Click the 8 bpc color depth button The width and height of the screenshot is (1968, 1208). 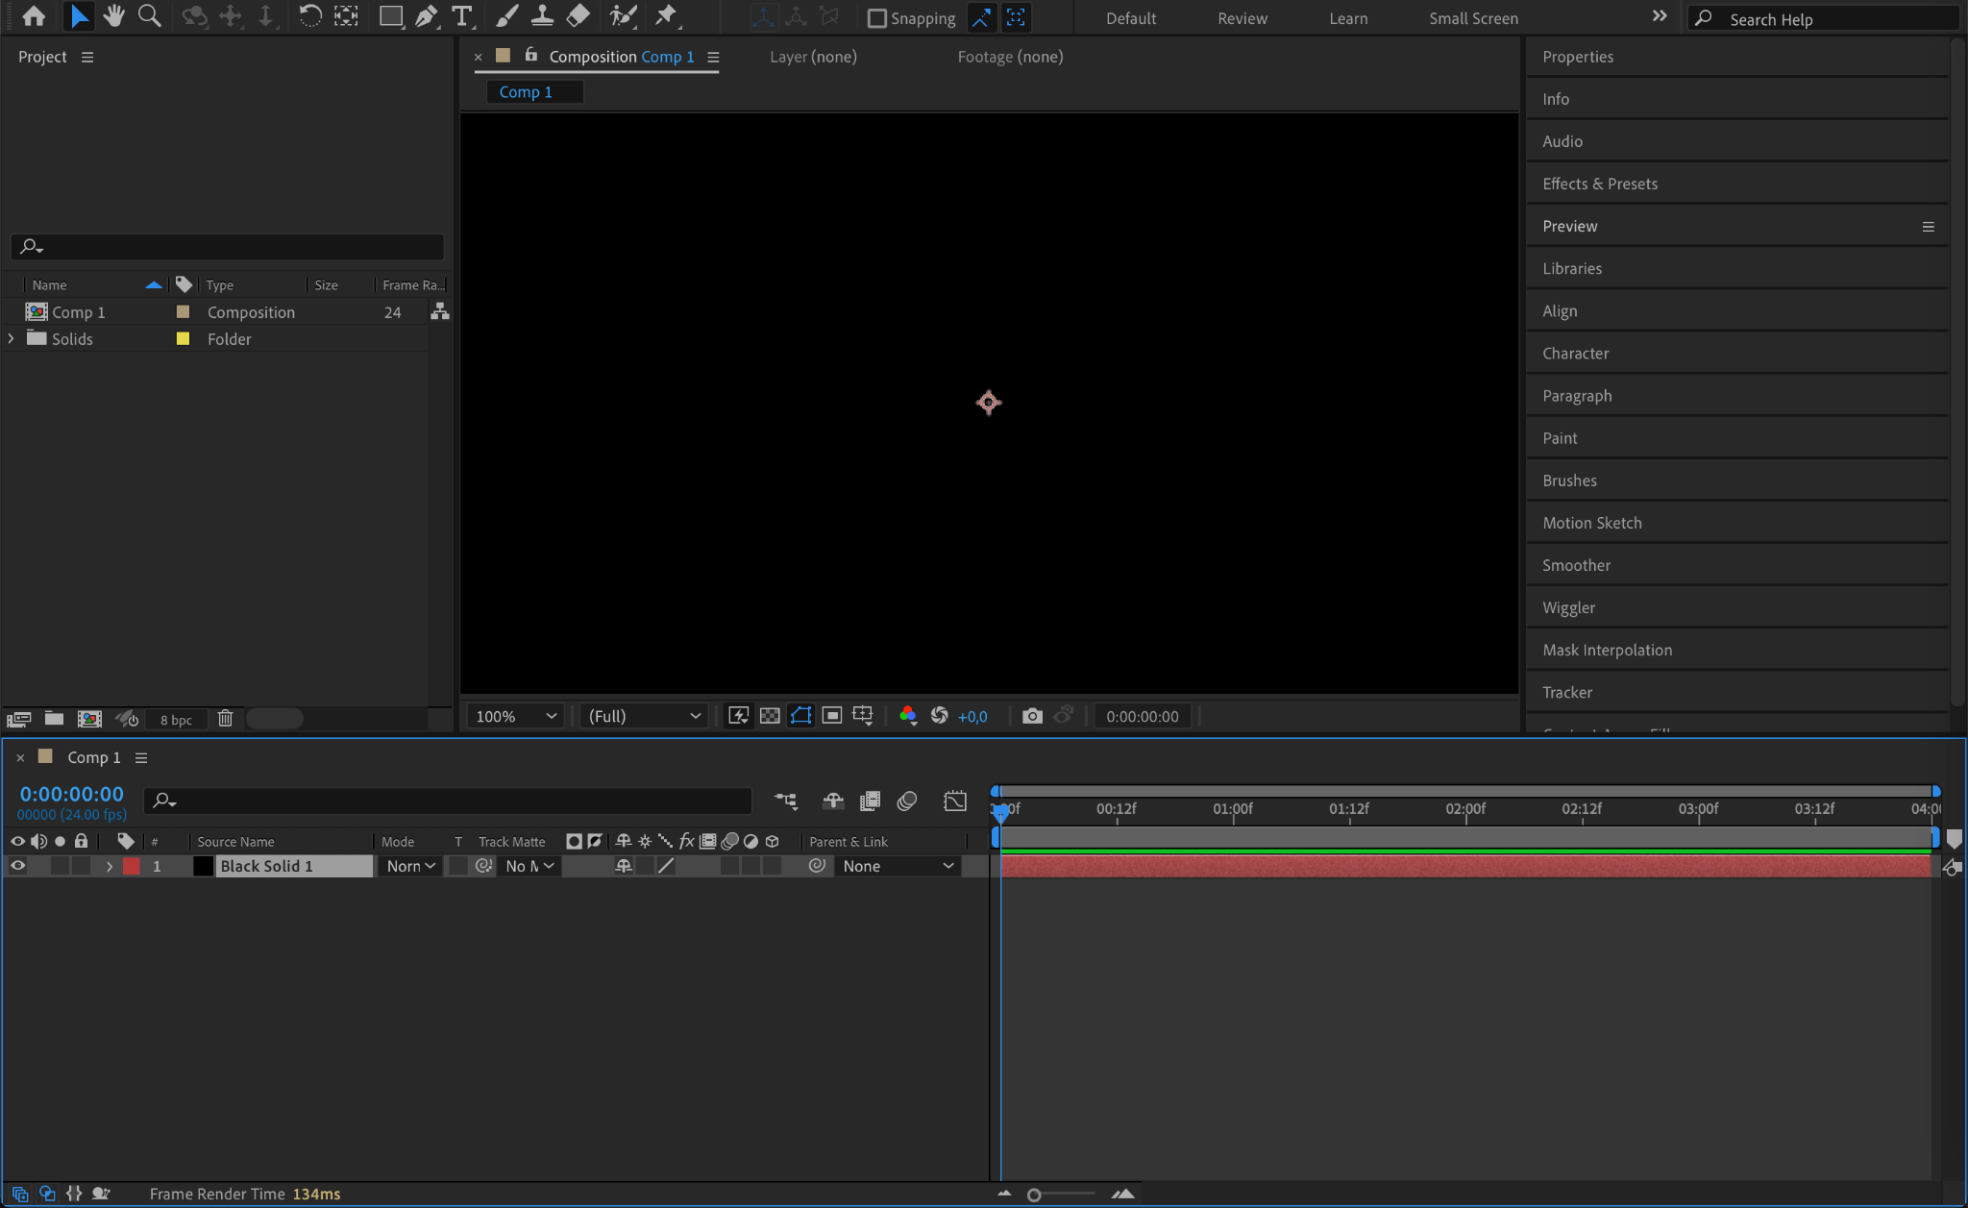[176, 720]
